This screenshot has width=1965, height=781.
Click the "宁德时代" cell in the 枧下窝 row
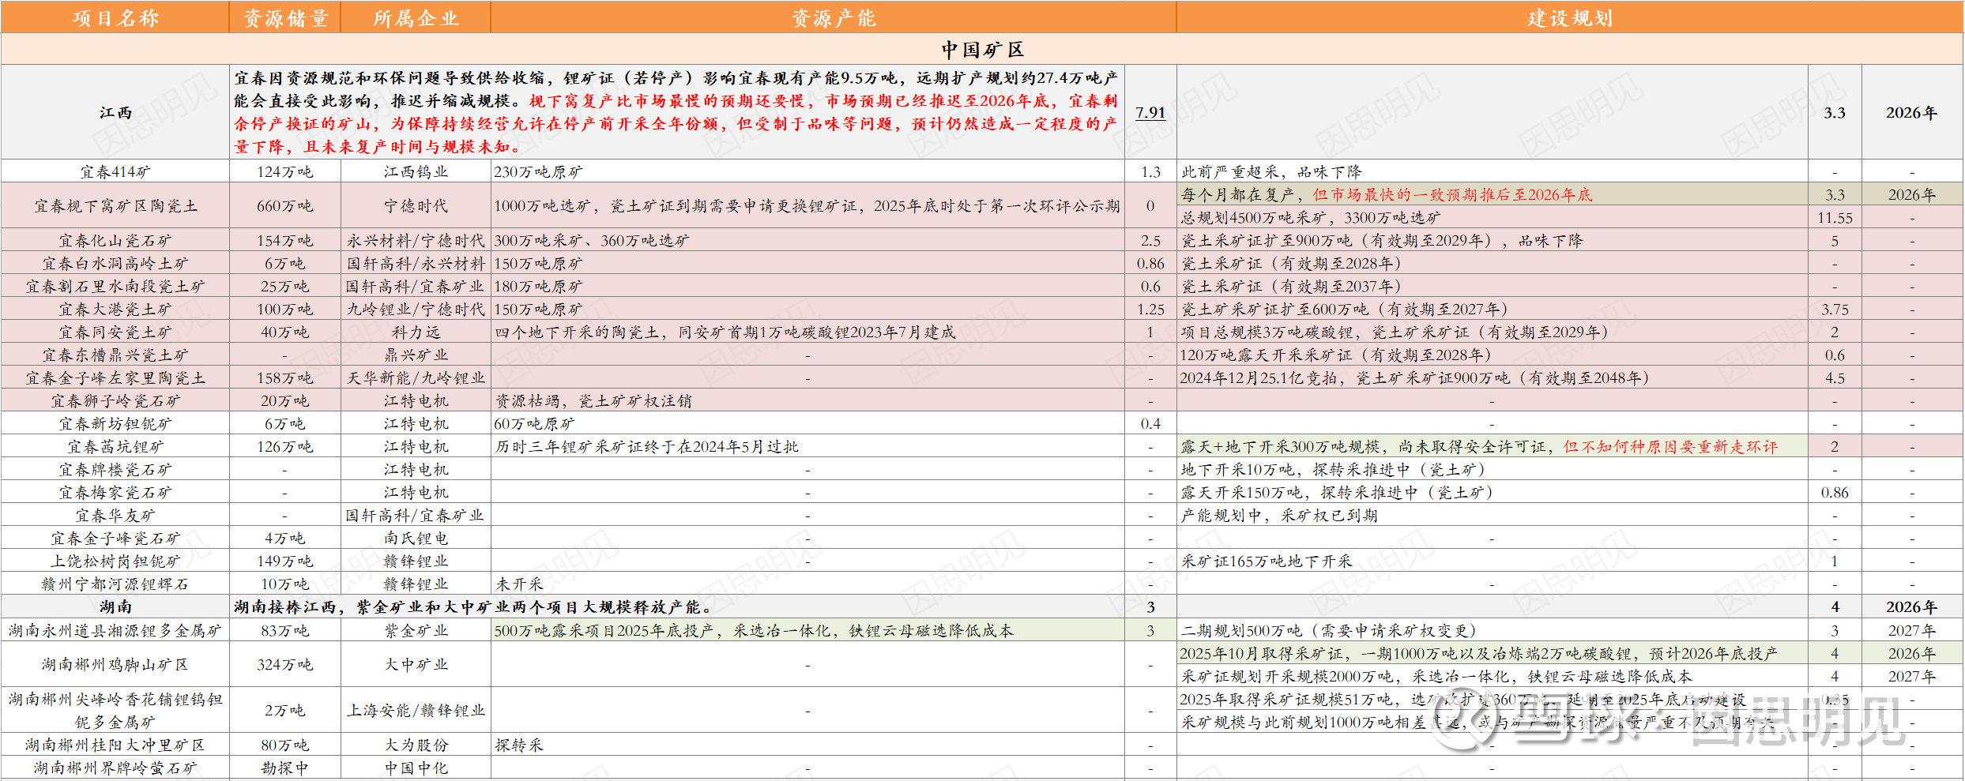pyautogui.click(x=416, y=205)
